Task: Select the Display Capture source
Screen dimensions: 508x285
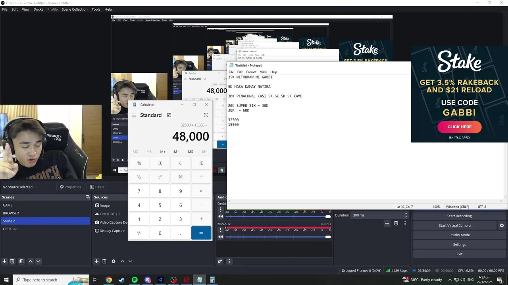Action: tap(111, 231)
